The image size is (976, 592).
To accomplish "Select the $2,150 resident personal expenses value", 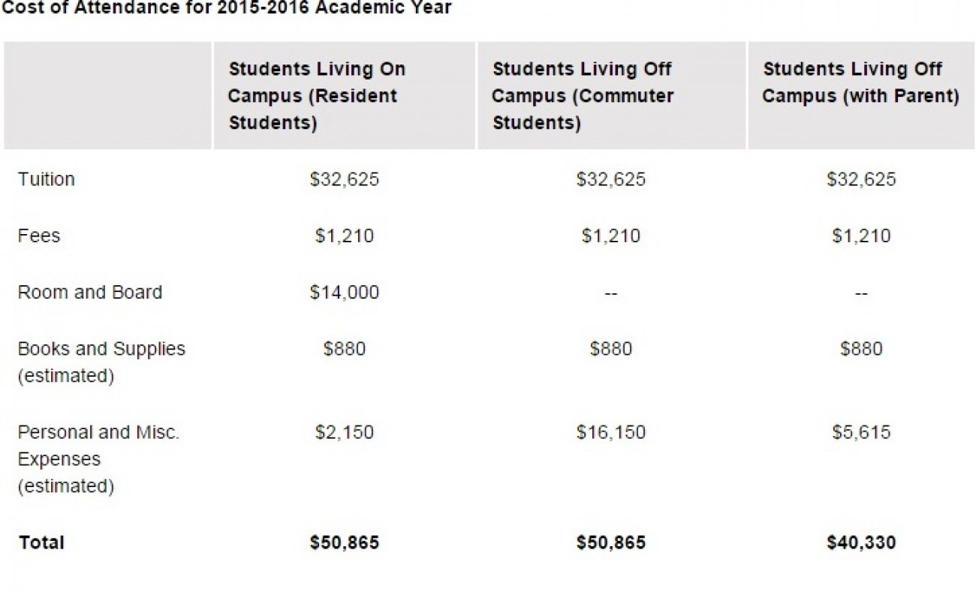I will point(344,432).
